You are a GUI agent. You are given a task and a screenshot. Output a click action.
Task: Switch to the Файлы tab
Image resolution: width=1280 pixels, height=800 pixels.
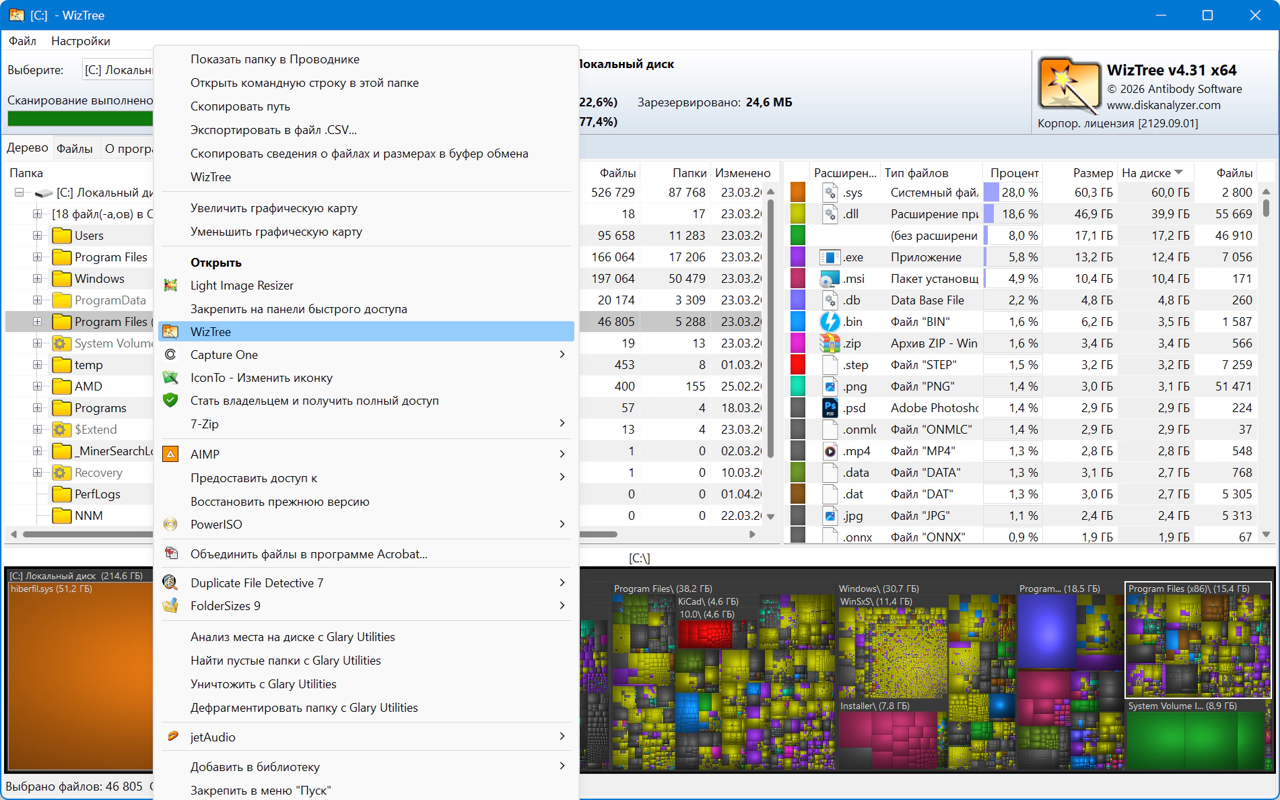74,148
